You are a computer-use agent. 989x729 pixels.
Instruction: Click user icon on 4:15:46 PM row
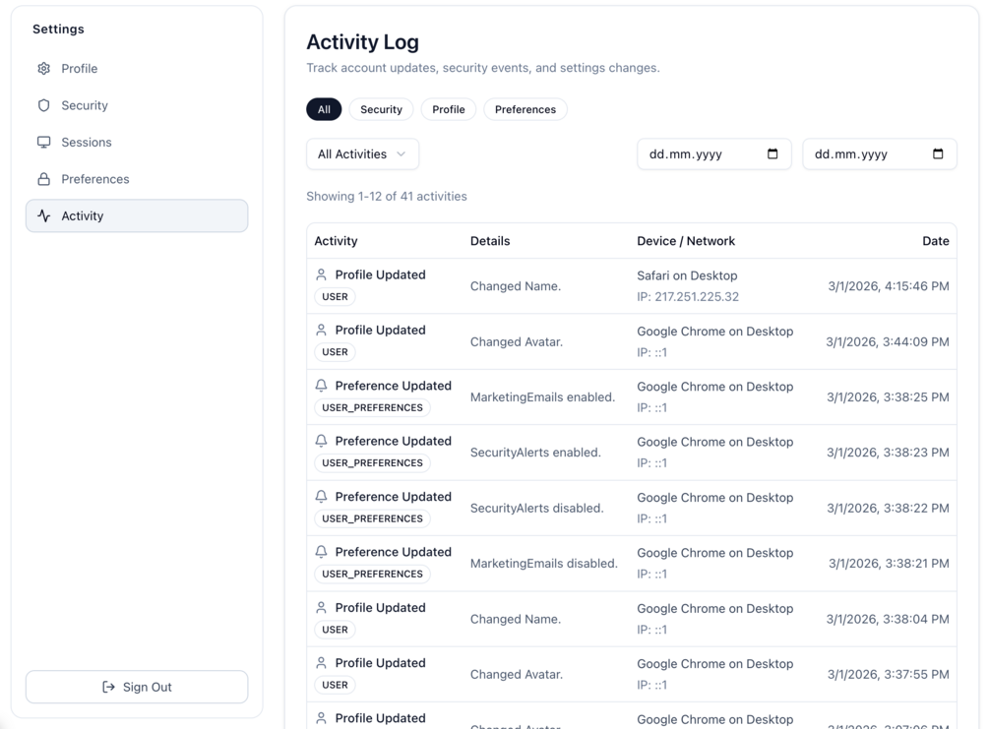pyautogui.click(x=321, y=274)
